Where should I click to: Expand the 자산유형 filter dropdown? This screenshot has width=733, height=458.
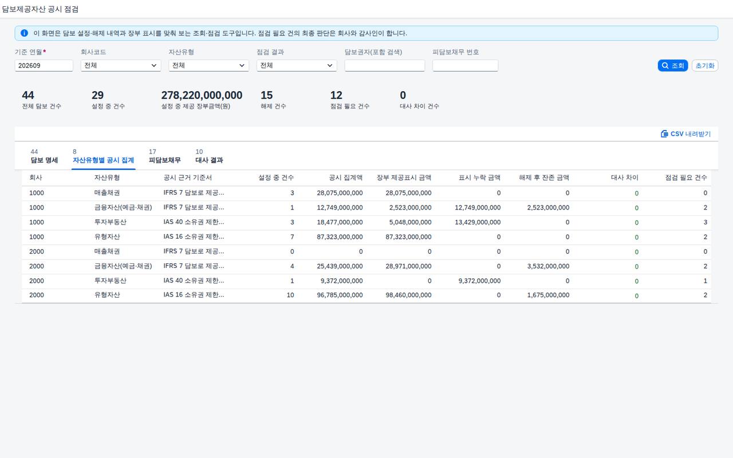pyautogui.click(x=208, y=66)
